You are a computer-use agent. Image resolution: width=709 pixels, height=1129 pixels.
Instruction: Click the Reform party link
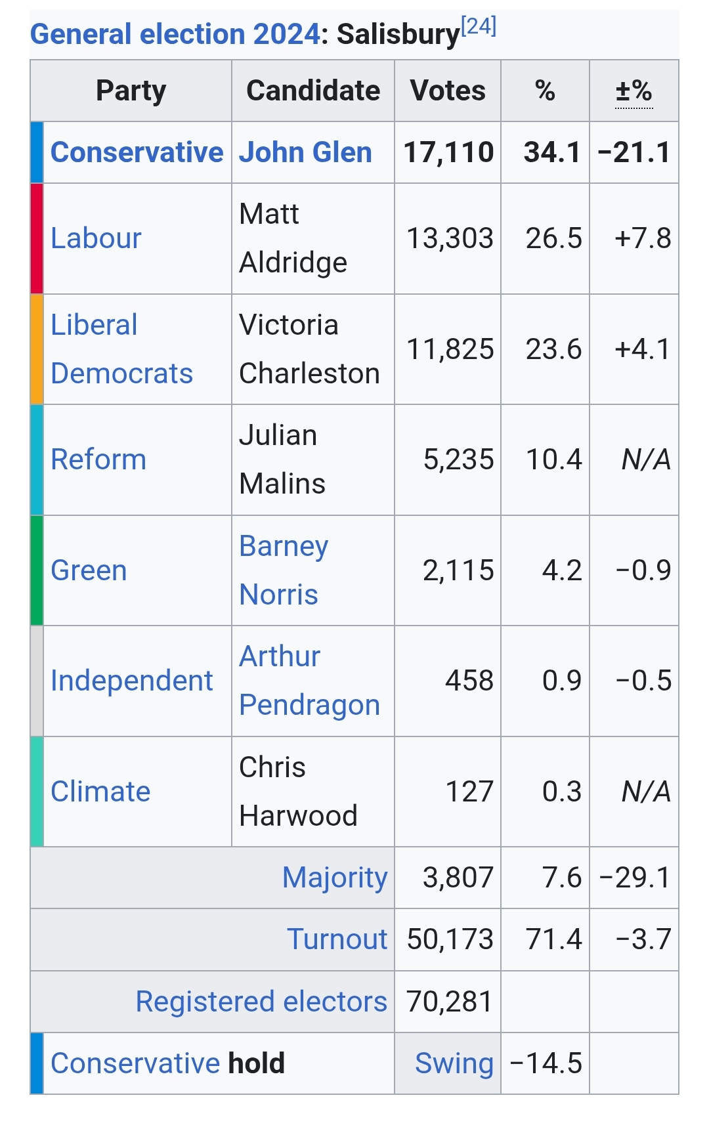(98, 459)
